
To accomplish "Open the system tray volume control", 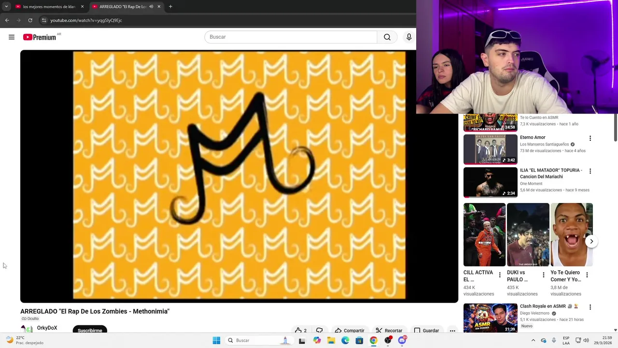I will [x=586, y=340].
